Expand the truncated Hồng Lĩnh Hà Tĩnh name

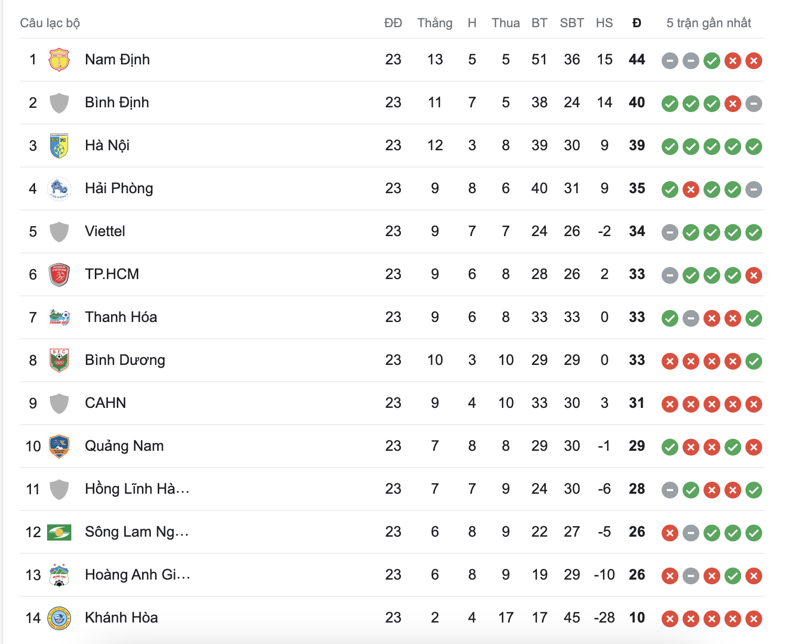[x=138, y=490]
